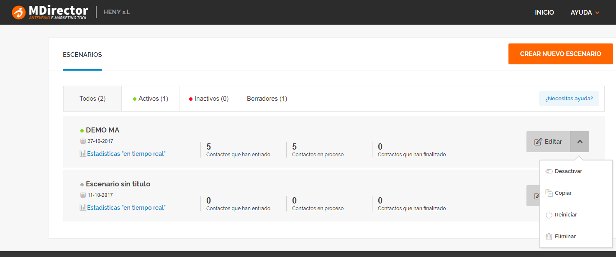Collapse the DEMO MA actions chevron
The image size is (616, 257).
pyautogui.click(x=580, y=142)
